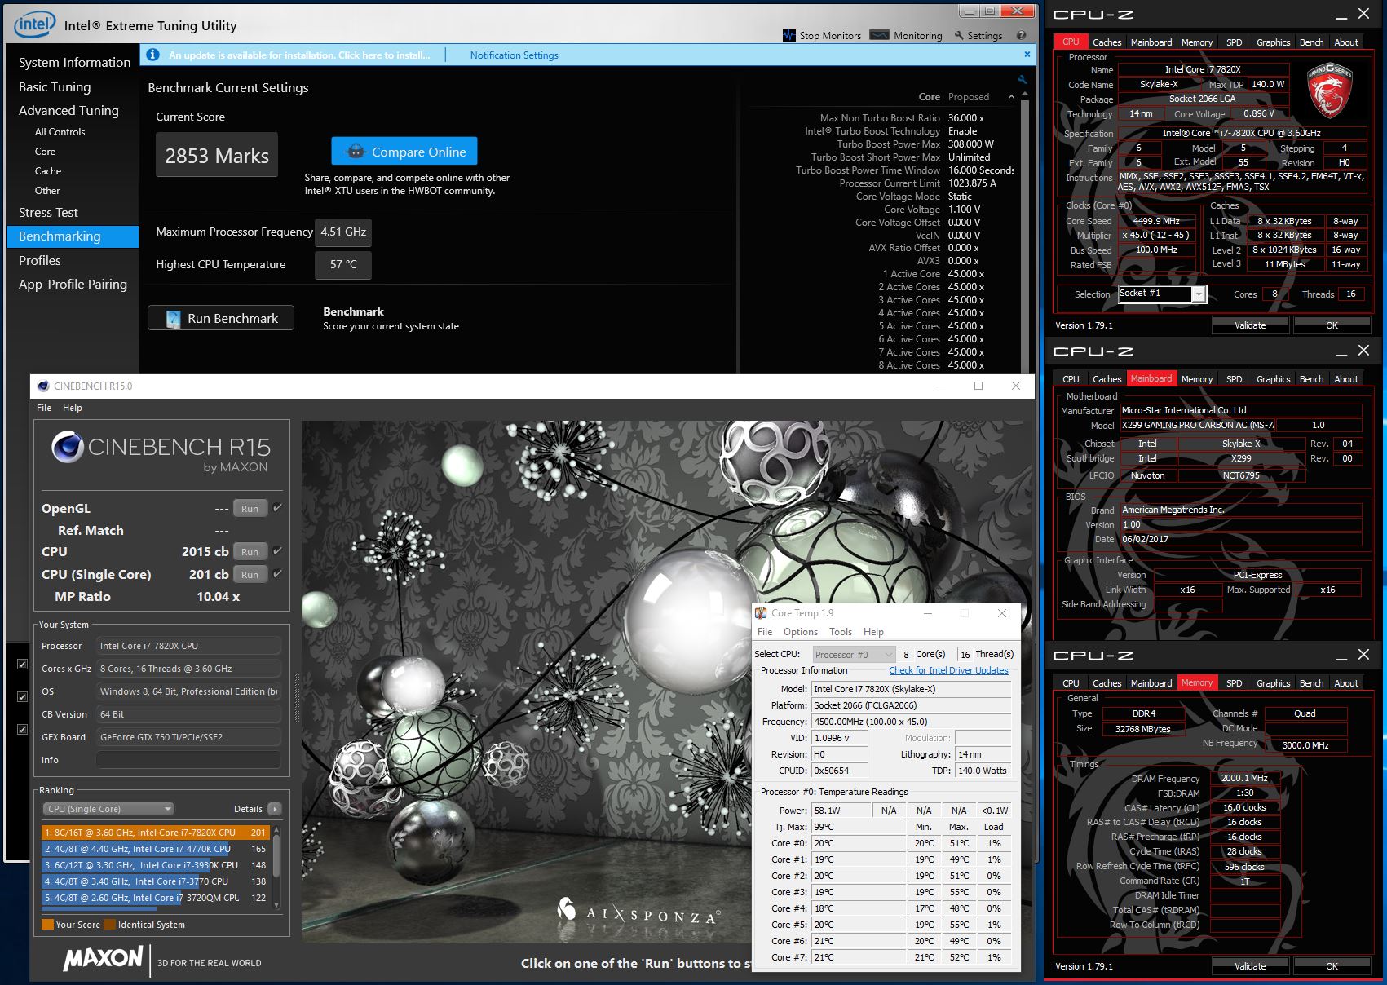Select ranking row Intel Core i7-4770K CPU

(x=156, y=849)
